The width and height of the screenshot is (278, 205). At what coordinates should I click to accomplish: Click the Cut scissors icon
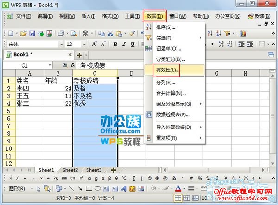coord(110,33)
